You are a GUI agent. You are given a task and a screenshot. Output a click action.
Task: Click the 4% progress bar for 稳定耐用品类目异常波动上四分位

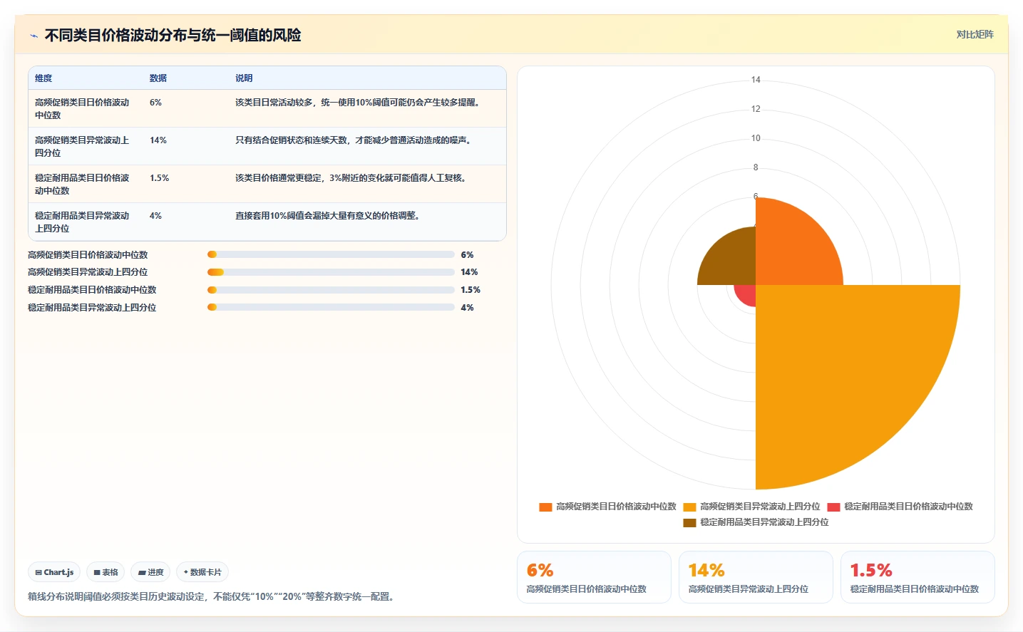[x=331, y=308]
